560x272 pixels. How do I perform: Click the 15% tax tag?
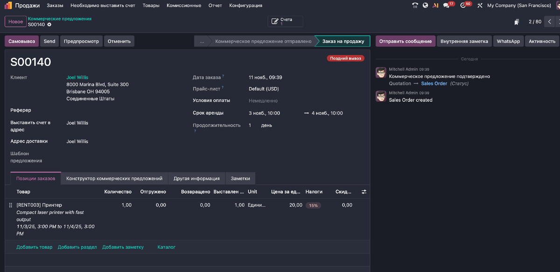(313, 205)
